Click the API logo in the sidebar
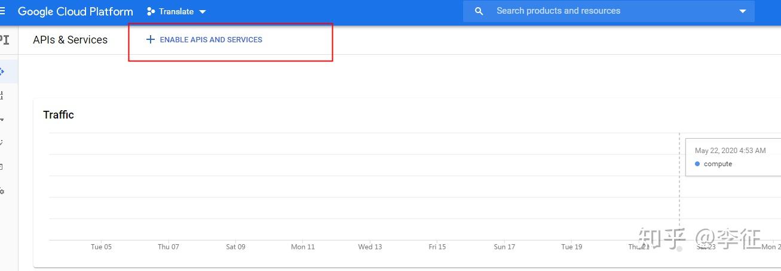 coord(4,40)
